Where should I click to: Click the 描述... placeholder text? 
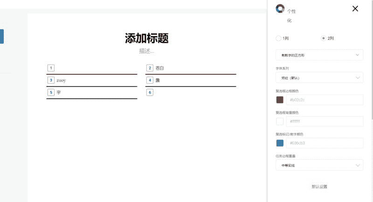(x=146, y=51)
